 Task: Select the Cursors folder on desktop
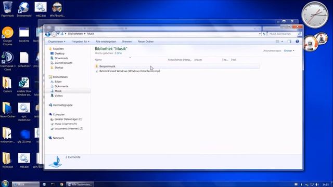(x=7, y=85)
